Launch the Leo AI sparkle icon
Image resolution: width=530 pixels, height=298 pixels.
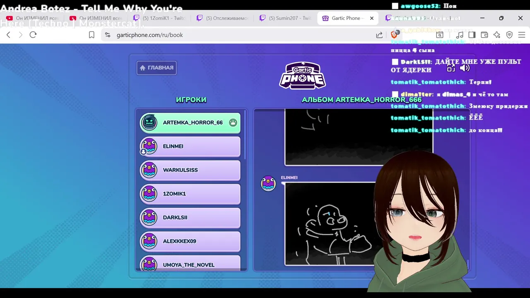(x=497, y=35)
